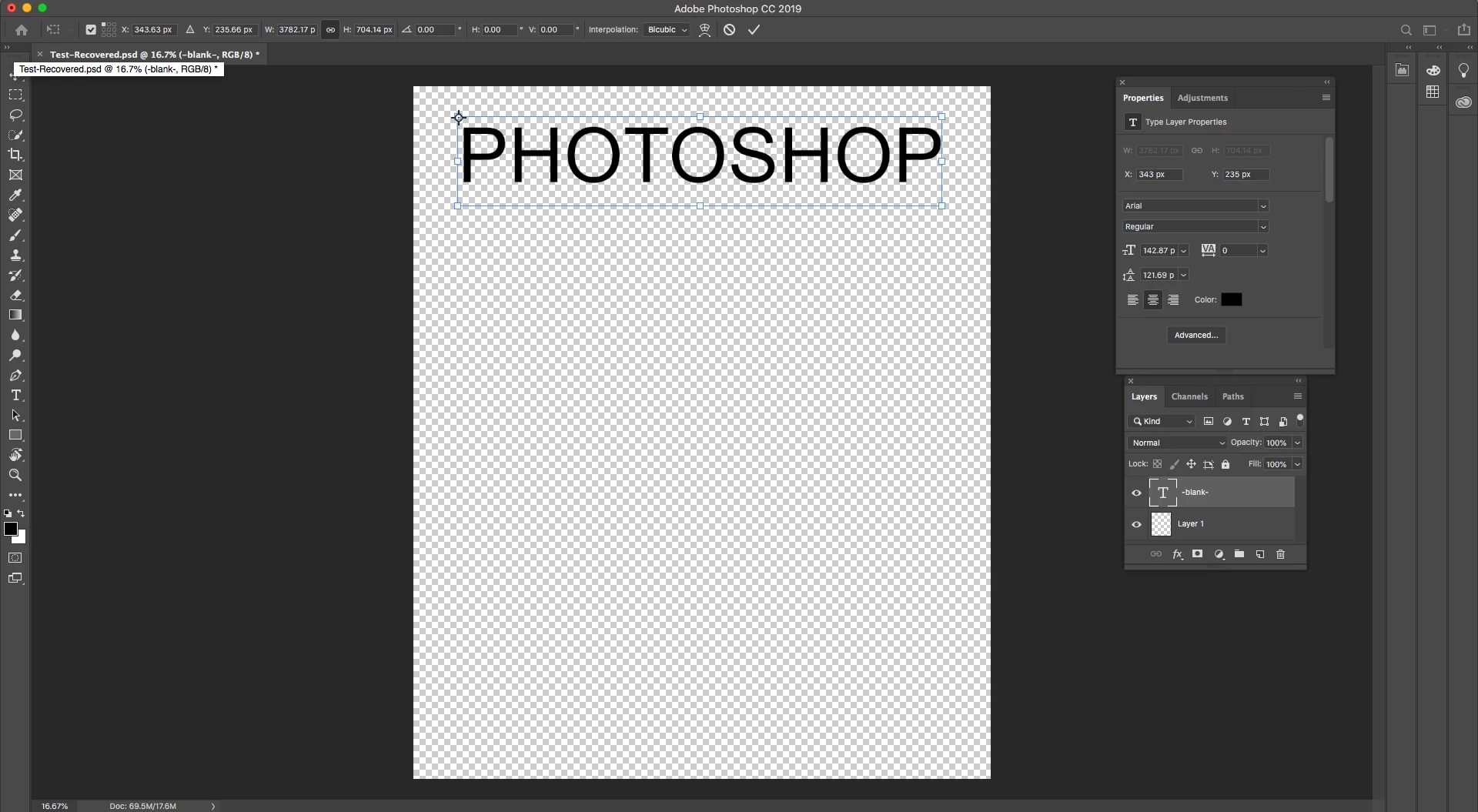Toggle relative positioning triangle for reference point
Viewport: 1478px width, 812px height.
[x=190, y=30]
